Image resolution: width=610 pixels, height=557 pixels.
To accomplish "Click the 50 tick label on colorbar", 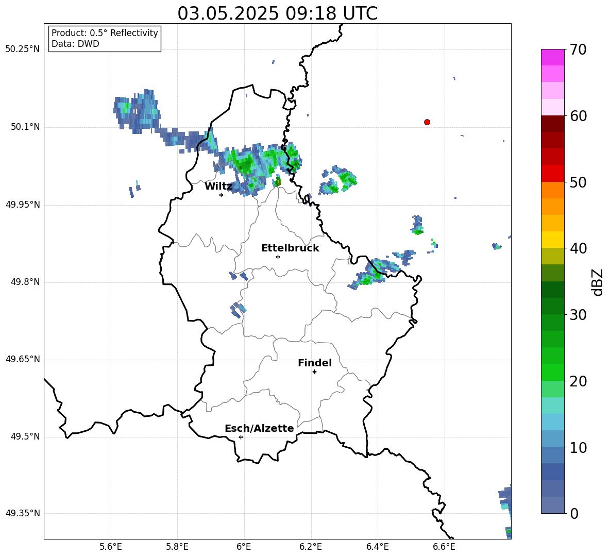I will [x=578, y=182].
